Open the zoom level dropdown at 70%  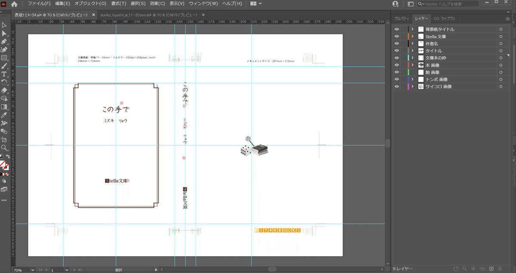34,270
